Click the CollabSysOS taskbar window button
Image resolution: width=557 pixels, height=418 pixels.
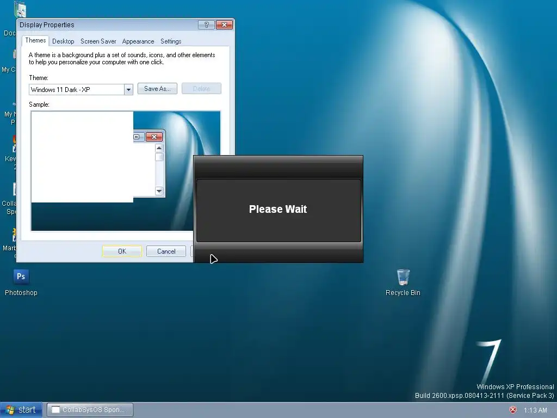click(x=90, y=410)
